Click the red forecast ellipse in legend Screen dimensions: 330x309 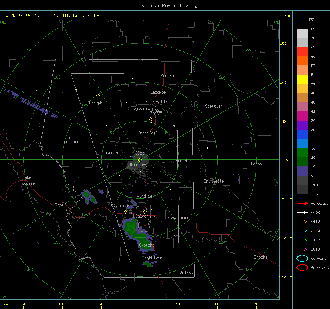302,267
